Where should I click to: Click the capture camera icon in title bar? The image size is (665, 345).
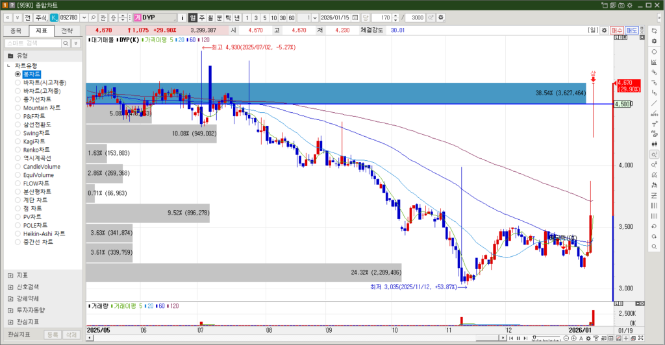pos(621,5)
